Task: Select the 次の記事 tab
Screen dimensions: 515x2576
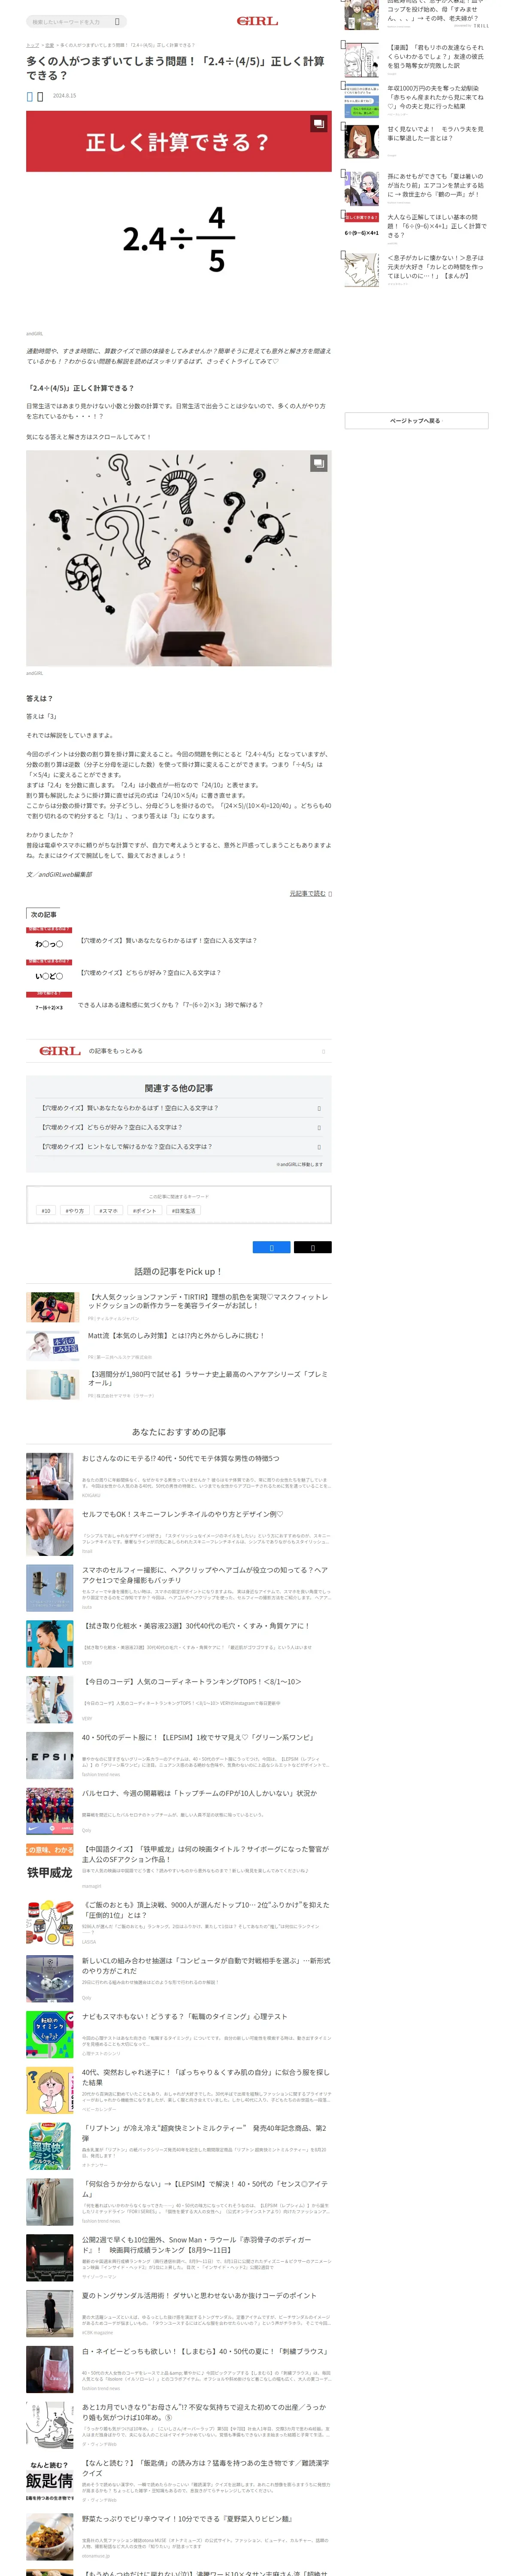Action: point(43,914)
